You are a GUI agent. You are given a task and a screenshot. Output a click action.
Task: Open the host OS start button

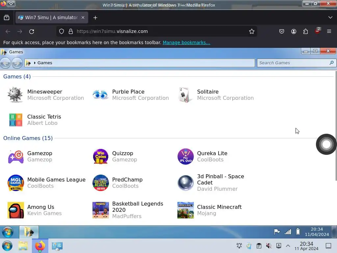7,246
